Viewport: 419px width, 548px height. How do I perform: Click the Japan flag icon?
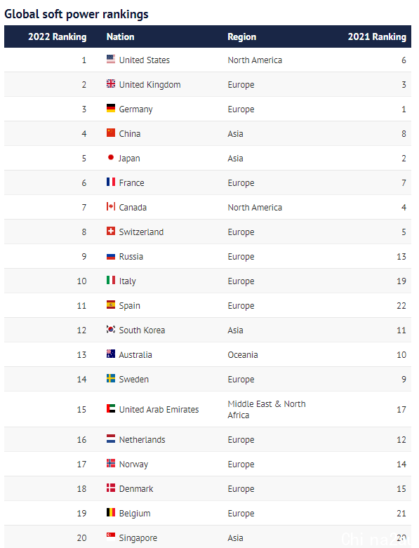(x=111, y=157)
